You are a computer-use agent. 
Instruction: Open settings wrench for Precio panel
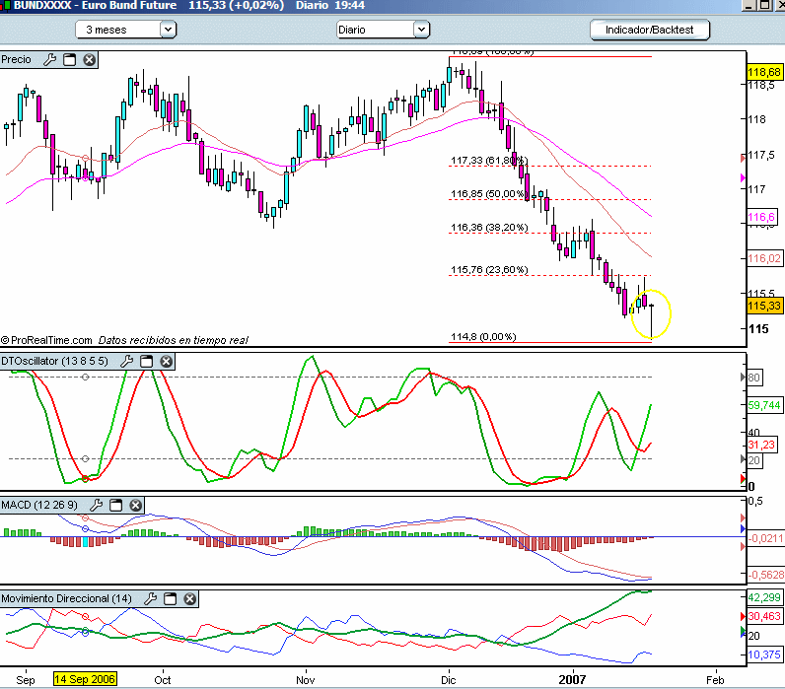(50, 60)
